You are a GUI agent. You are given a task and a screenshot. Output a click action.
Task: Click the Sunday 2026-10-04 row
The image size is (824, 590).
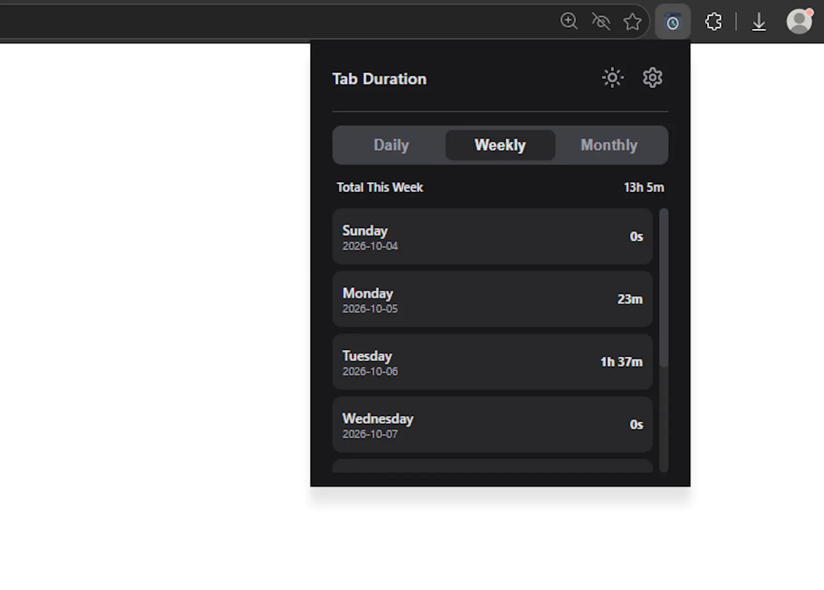492,236
